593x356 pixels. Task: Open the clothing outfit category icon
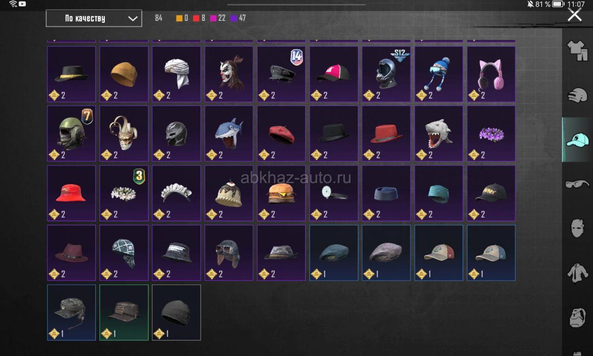pyautogui.click(x=577, y=50)
